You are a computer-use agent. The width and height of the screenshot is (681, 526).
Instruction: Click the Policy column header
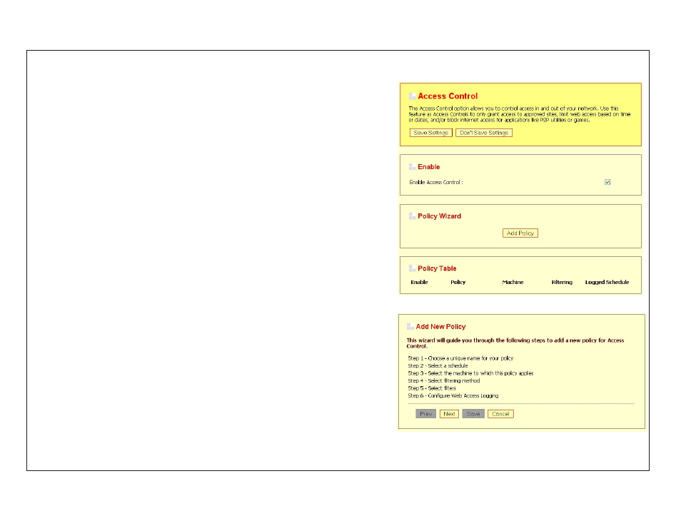point(458,283)
